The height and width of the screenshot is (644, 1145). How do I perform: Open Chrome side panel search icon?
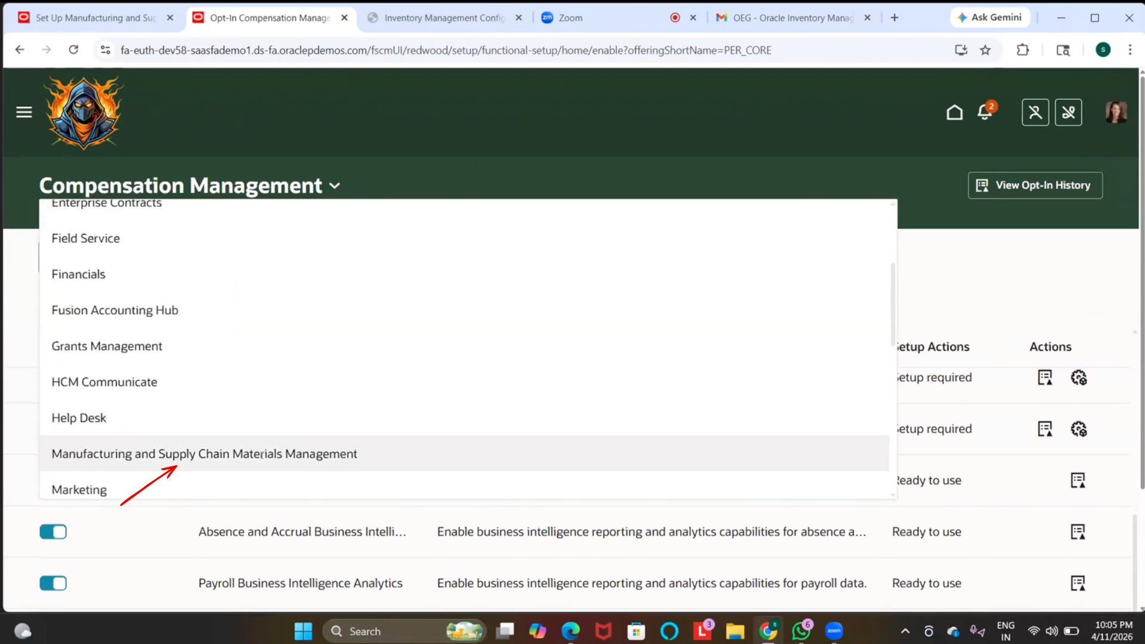click(1063, 50)
